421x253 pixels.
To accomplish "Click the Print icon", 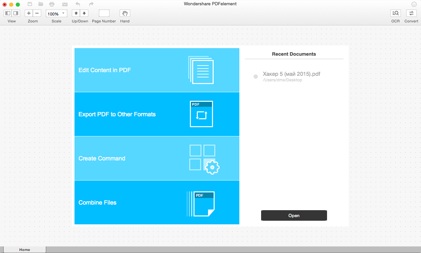I will pos(52,4).
